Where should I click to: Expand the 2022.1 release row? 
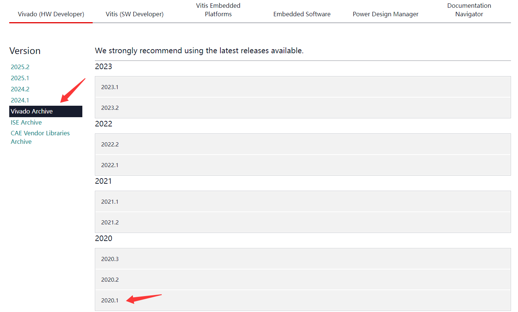(x=303, y=165)
